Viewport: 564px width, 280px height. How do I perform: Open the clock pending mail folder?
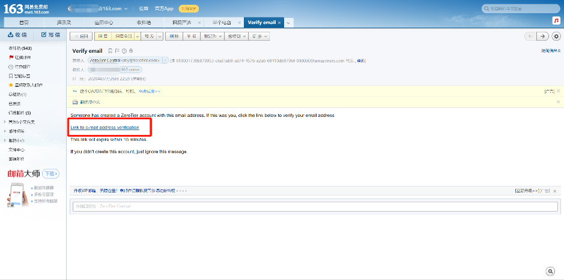click(x=20, y=67)
